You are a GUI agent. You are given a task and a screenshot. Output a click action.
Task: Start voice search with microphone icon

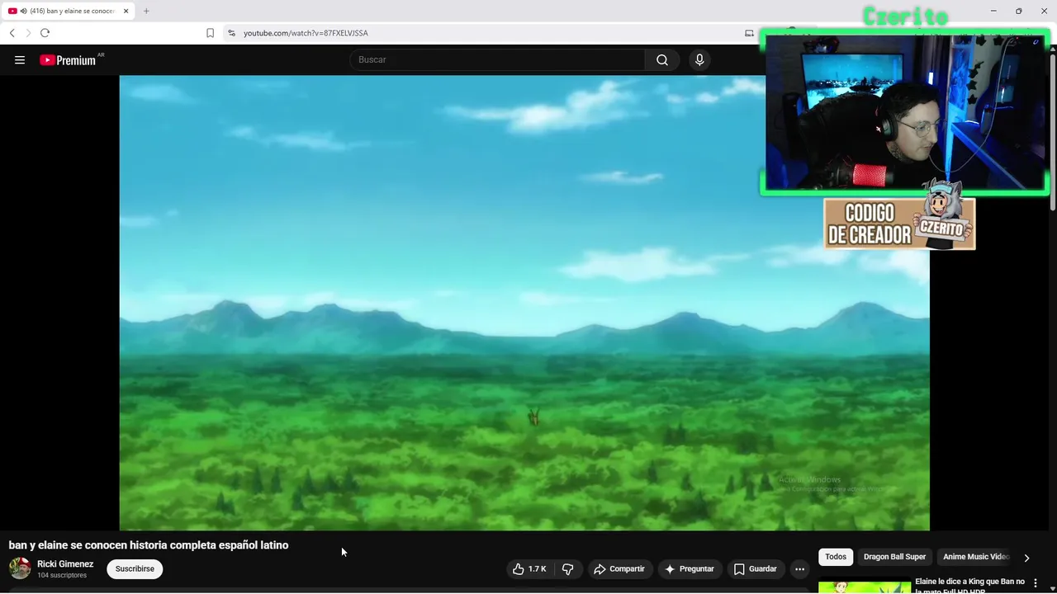699,59
